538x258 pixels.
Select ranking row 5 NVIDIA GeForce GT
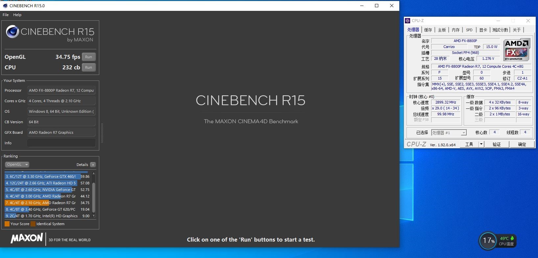[47, 190]
